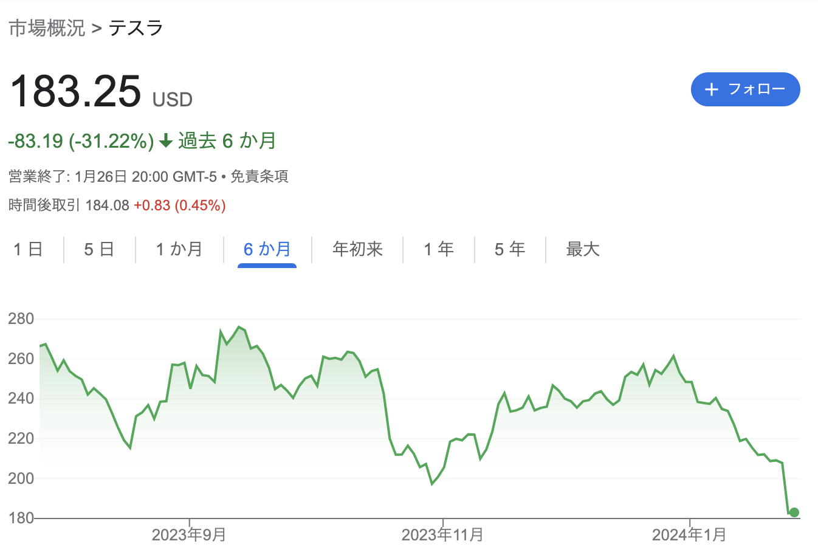Show the 年初来 year-to-date chart
The image size is (818, 558).
click(357, 249)
